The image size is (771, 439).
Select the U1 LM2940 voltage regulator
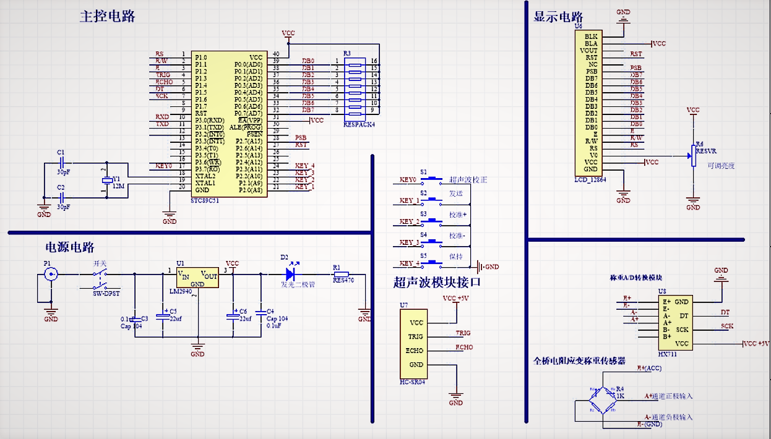pos(197,278)
